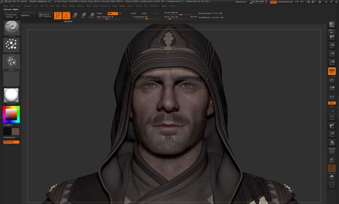Click the Projection Master button
Viewport: 339px width, 204px height.
(x=11, y=16)
